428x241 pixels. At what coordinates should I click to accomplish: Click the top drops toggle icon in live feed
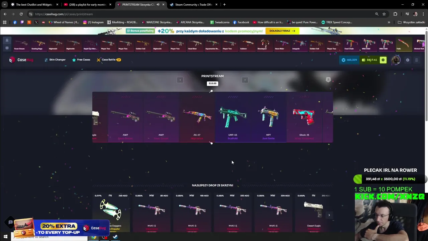click(7, 40)
